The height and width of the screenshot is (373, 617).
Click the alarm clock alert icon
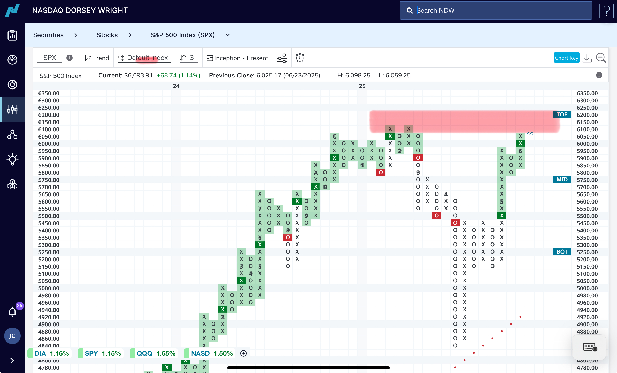[x=300, y=58]
